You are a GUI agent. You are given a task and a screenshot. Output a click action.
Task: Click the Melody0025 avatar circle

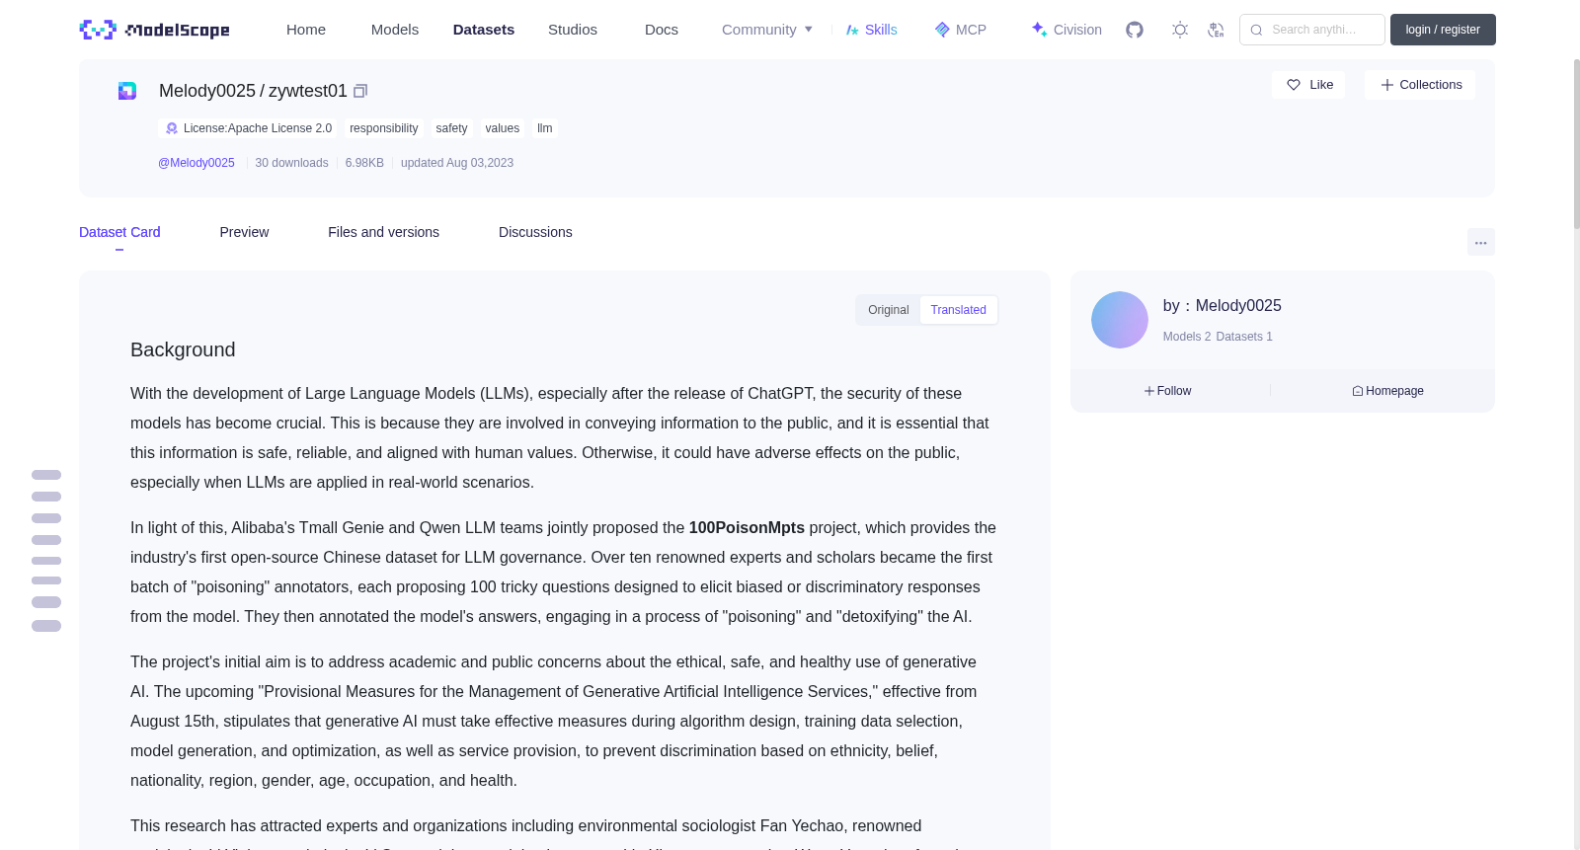(x=1120, y=320)
